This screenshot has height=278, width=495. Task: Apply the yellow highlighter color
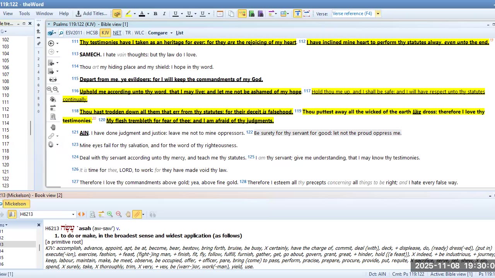click(128, 14)
